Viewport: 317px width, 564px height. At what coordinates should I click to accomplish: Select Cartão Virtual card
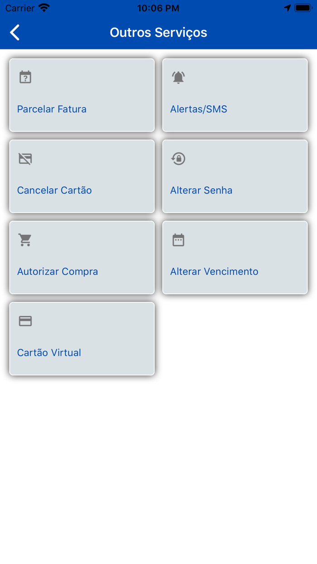click(82, 339)
